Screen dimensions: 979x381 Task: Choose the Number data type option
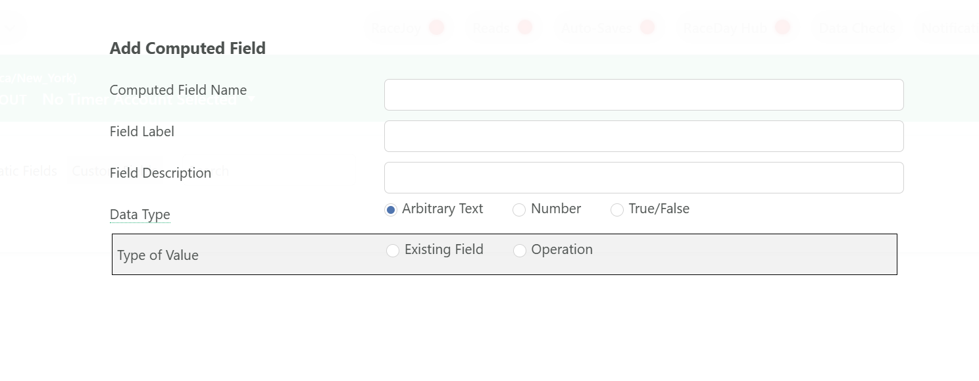pyautogui.click(x=519, y=210)
